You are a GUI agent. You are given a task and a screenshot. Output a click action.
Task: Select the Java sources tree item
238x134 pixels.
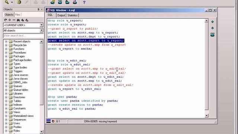coord(21,75)
